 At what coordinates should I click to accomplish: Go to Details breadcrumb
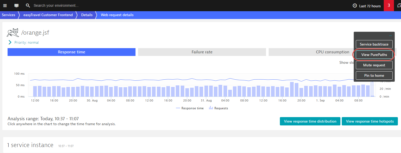click(87, 15)
